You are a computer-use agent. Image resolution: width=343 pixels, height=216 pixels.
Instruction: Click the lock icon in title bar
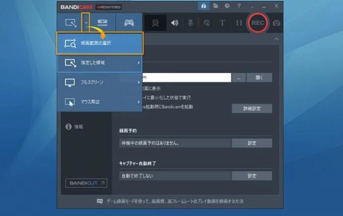(204, 6)
